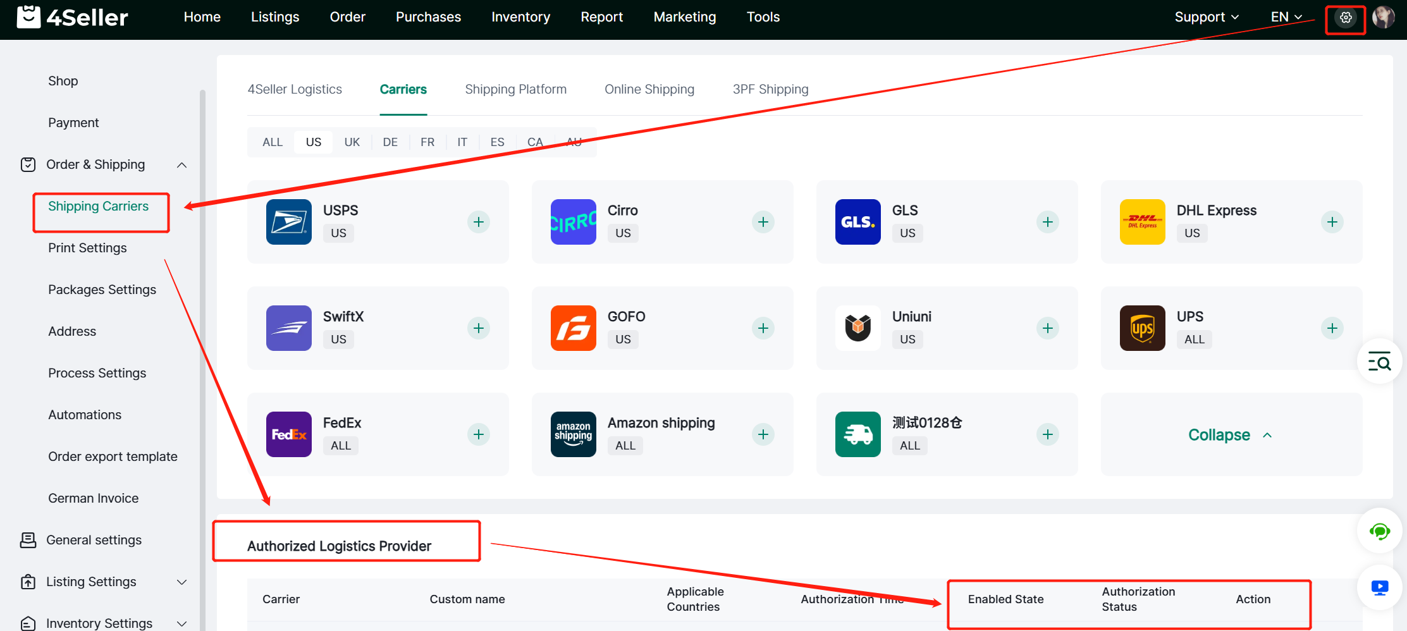Open the Inventory menu
The image size is (1407, 631).
tap(520, 17)
